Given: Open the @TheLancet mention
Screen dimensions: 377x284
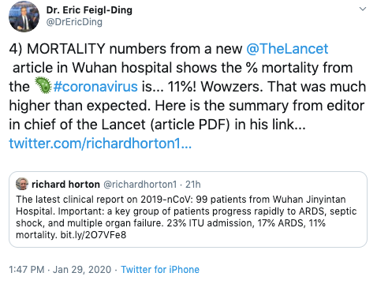Looking at the screenshot, I should pyautogui.click(x=287, y=49).
